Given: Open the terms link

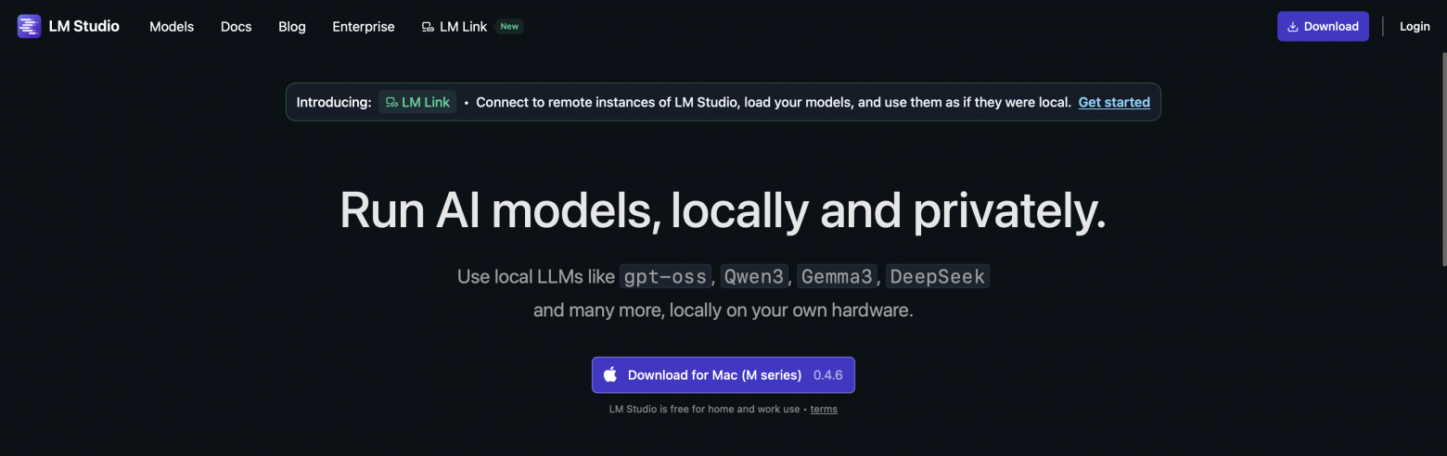Looking at the screenshot, I should coord(824,409).
